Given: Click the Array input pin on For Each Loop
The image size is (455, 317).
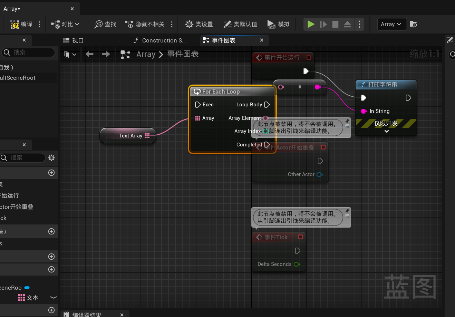Looking at the screenshot, I should pyautogui.click(x=197, y=118).
